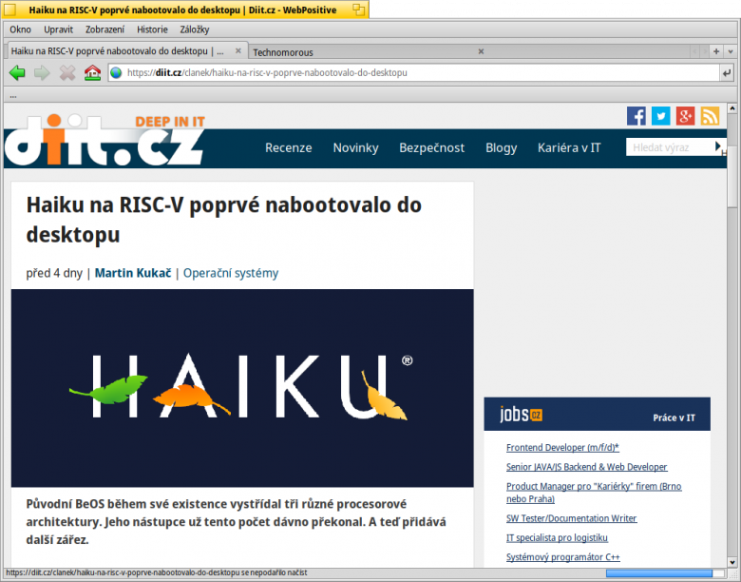Click the Hledat výraz search field
The height and width of the screenshot is (582, 741).
pos(669,147)
